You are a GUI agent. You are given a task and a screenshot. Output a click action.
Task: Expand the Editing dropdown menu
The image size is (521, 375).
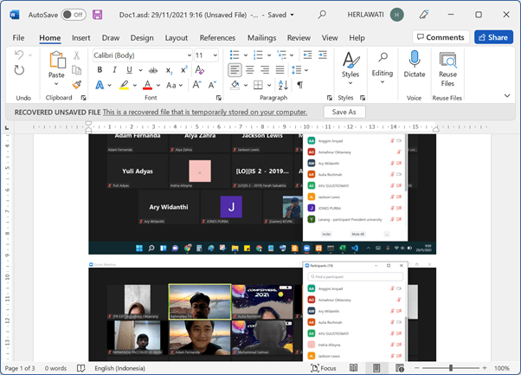(382, 66)
